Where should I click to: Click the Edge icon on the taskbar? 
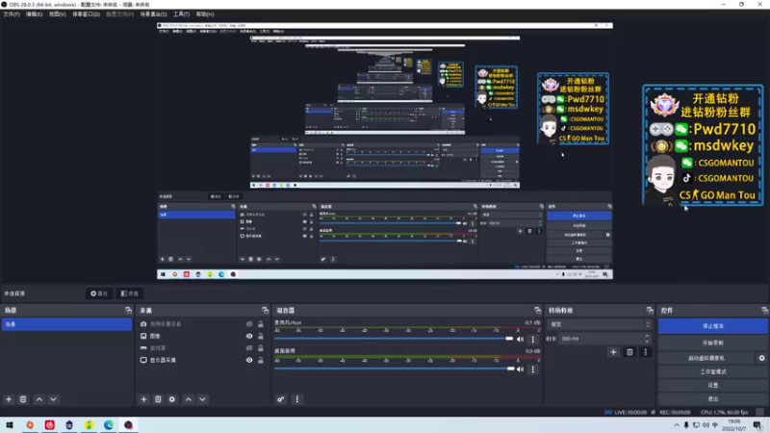[x=109, y=424]
